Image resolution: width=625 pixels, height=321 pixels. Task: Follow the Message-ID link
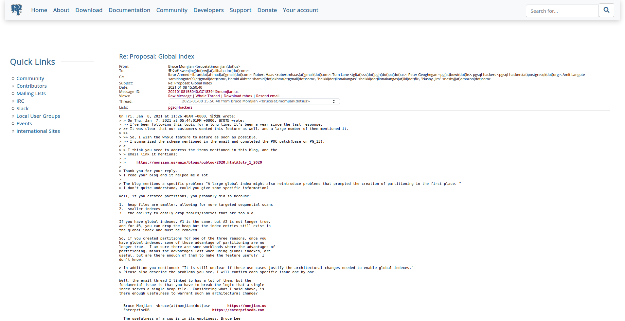tap(203, 92)
